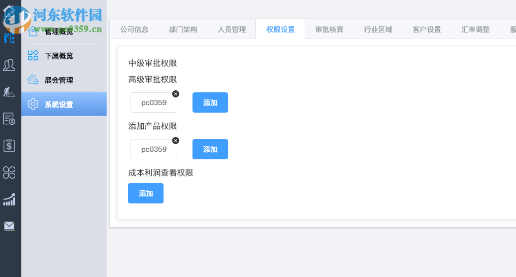Click 添加 button under 成本利润查看权限
This screenshot has height=277, width=516.
pyautogui.click(x=146, y=193)
